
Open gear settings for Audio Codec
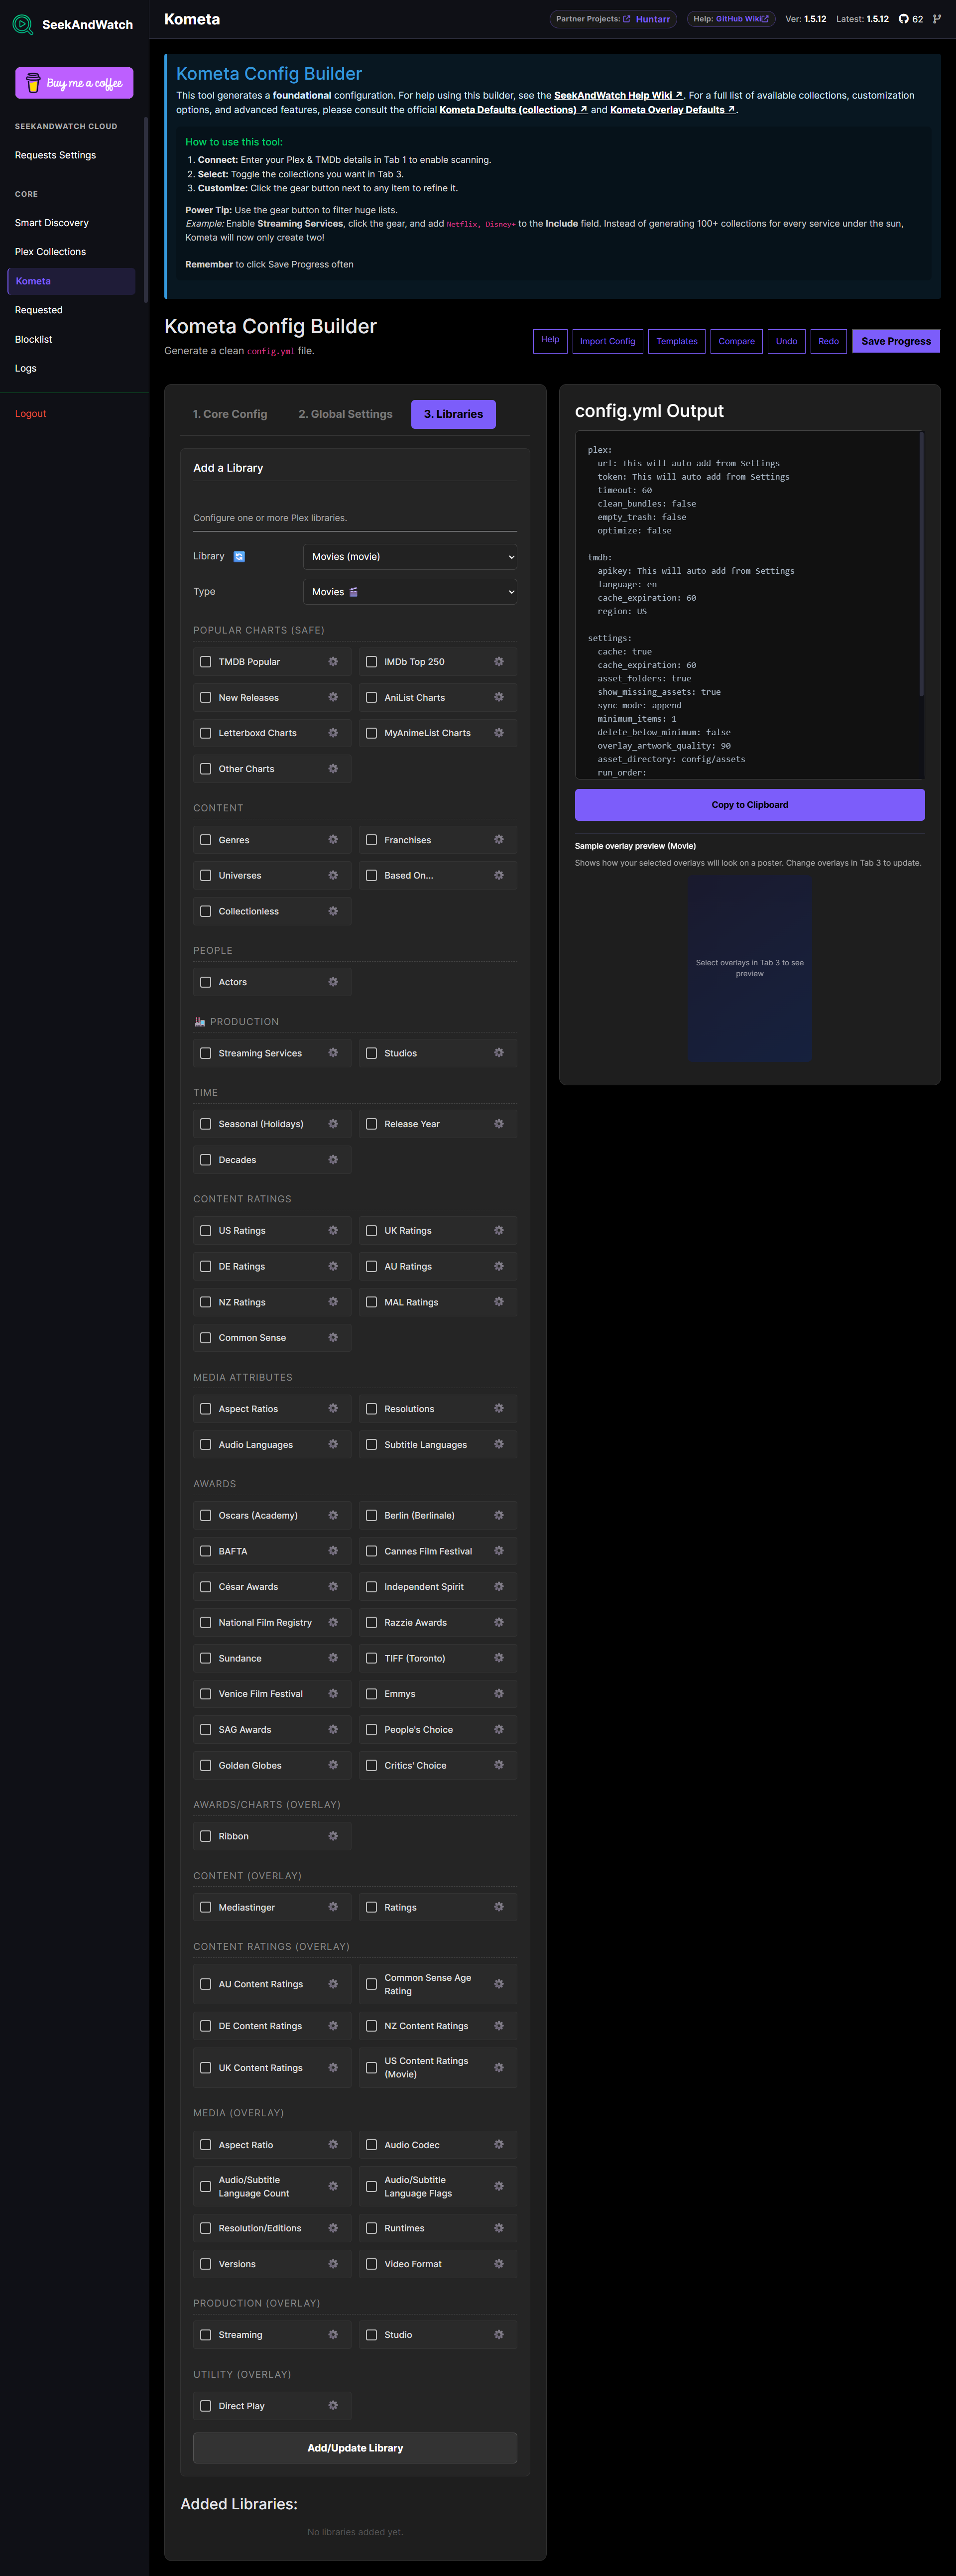[499, 2145]
